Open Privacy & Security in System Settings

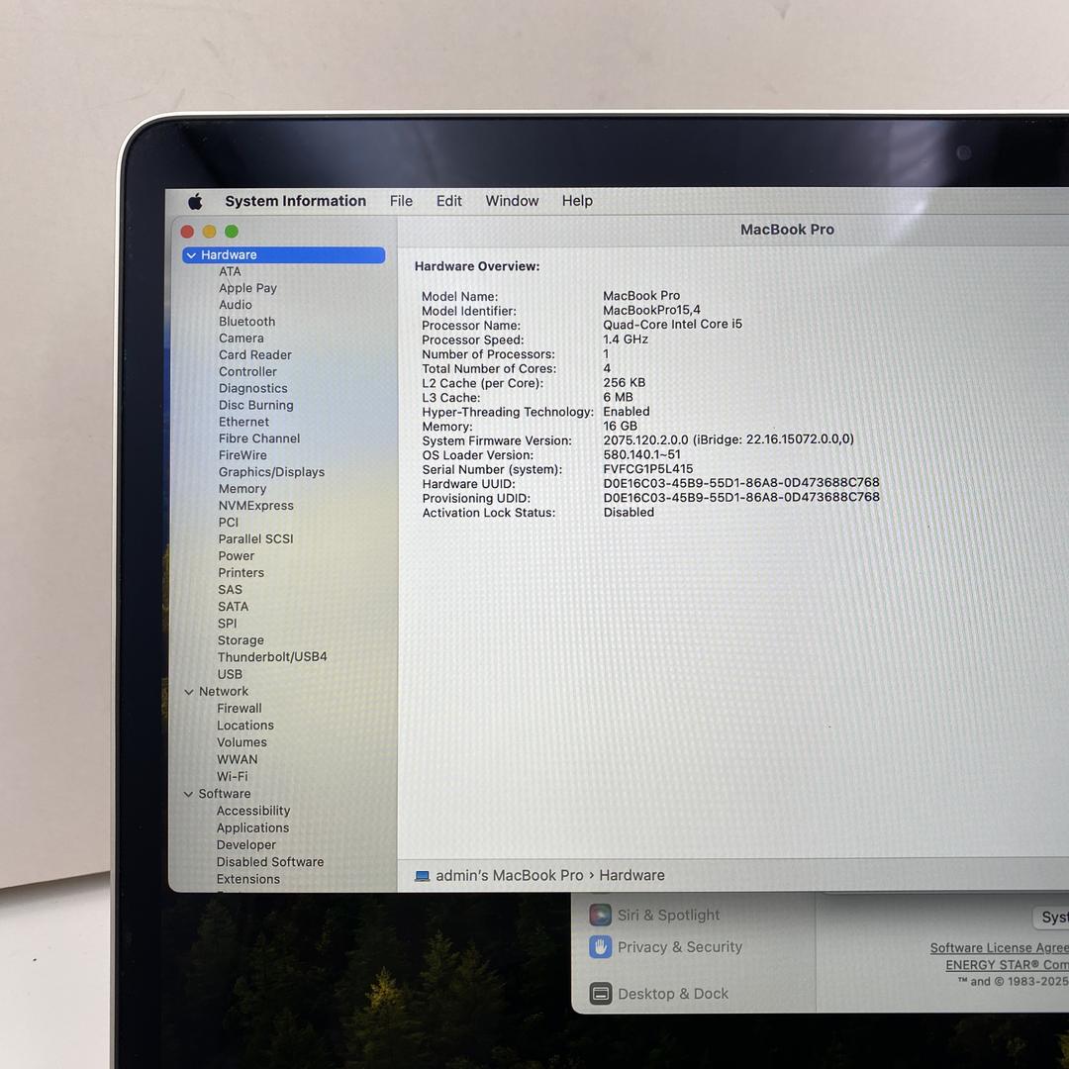(680, 947)
